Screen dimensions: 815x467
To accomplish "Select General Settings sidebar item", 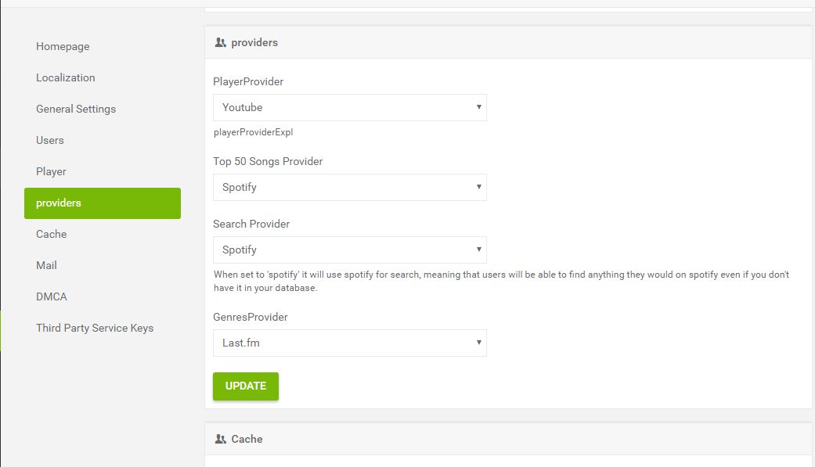I will coord(76,109).
